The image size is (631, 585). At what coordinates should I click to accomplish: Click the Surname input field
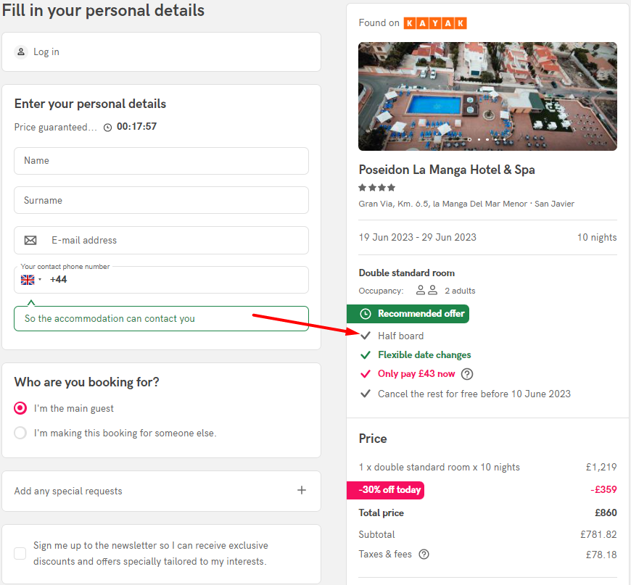click(161, 200)
